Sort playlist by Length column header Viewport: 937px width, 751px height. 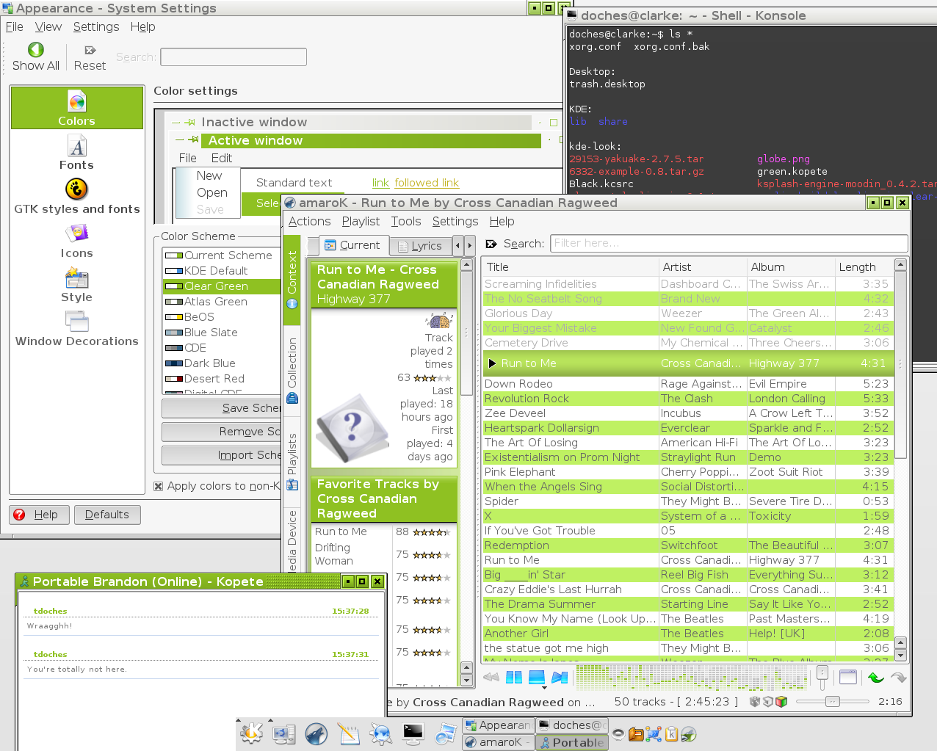click(x=864, y=267)
